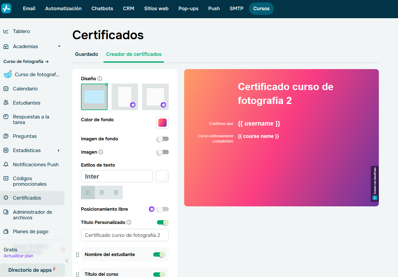Collapse the sidebar with the chevron
This screenshot has height=277, width=398.
[x=67, y=261]
